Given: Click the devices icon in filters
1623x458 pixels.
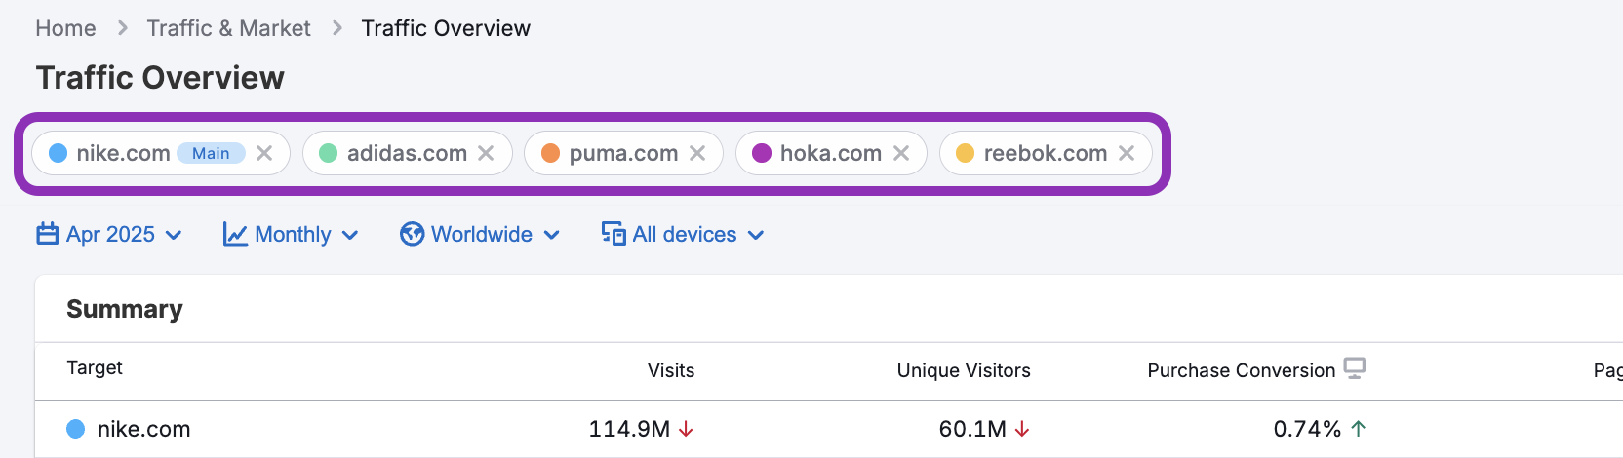Looking at the screenshot, I should click(614, 234).
